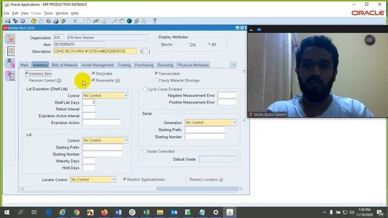Screen dimensions: 388x218
Task: Click the Windows Start button
Action: coord(7,213)
